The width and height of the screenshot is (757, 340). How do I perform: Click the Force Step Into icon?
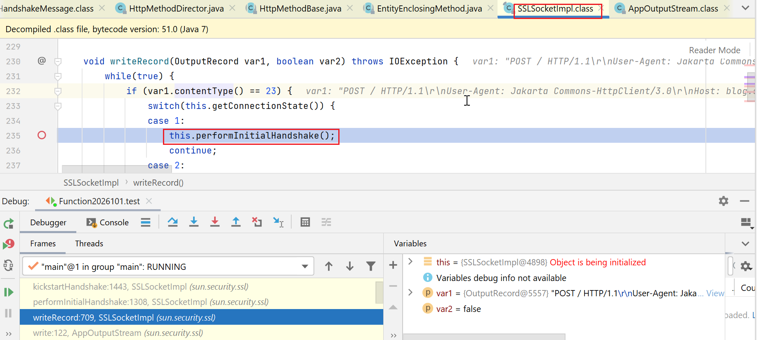215,222
